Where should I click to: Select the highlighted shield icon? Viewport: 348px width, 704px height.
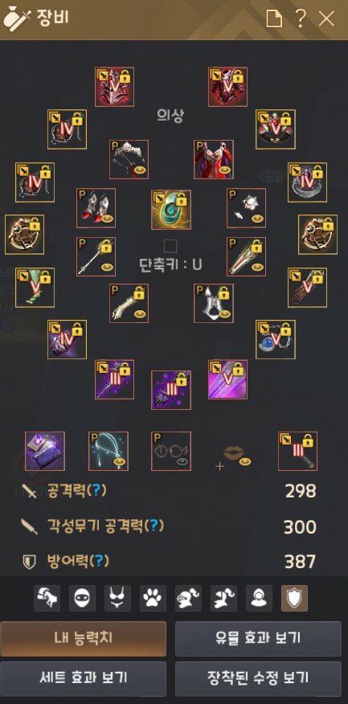tap(295, 598)
